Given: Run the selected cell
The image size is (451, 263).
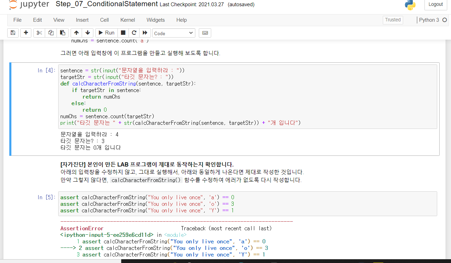Looking at the screenshot, I should click(x=106, y=33).
